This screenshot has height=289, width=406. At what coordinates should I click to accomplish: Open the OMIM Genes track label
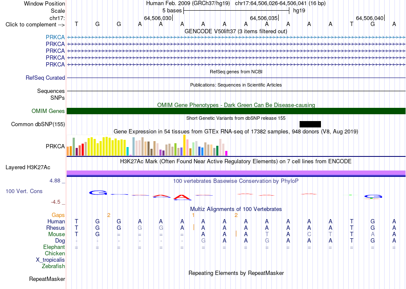[x=48, y=111]
